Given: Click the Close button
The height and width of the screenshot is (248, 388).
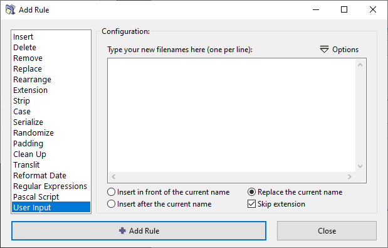Looking at the screenshot, I should (x=327, y=231).
